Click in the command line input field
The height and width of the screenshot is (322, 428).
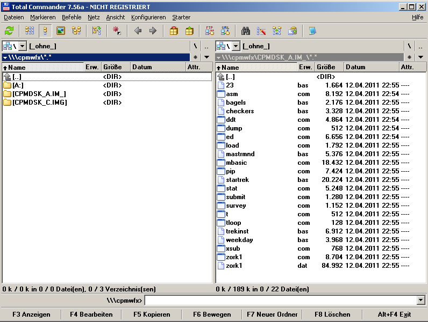(281, 301)
